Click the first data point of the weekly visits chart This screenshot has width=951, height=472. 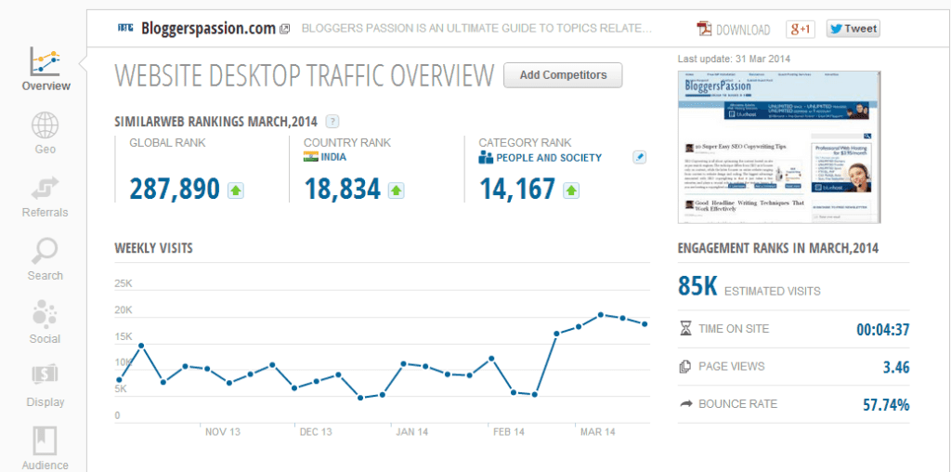(x=119, y=380)
